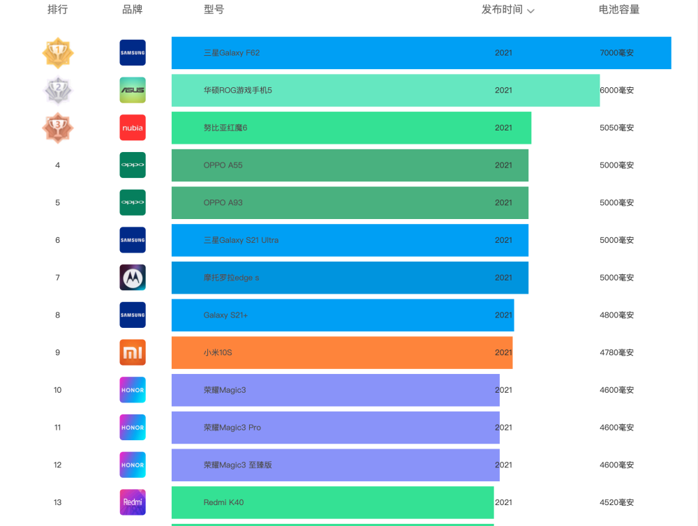Click the 型号 column header
This screenshot has height=526, width=698.
click(214, 10)
